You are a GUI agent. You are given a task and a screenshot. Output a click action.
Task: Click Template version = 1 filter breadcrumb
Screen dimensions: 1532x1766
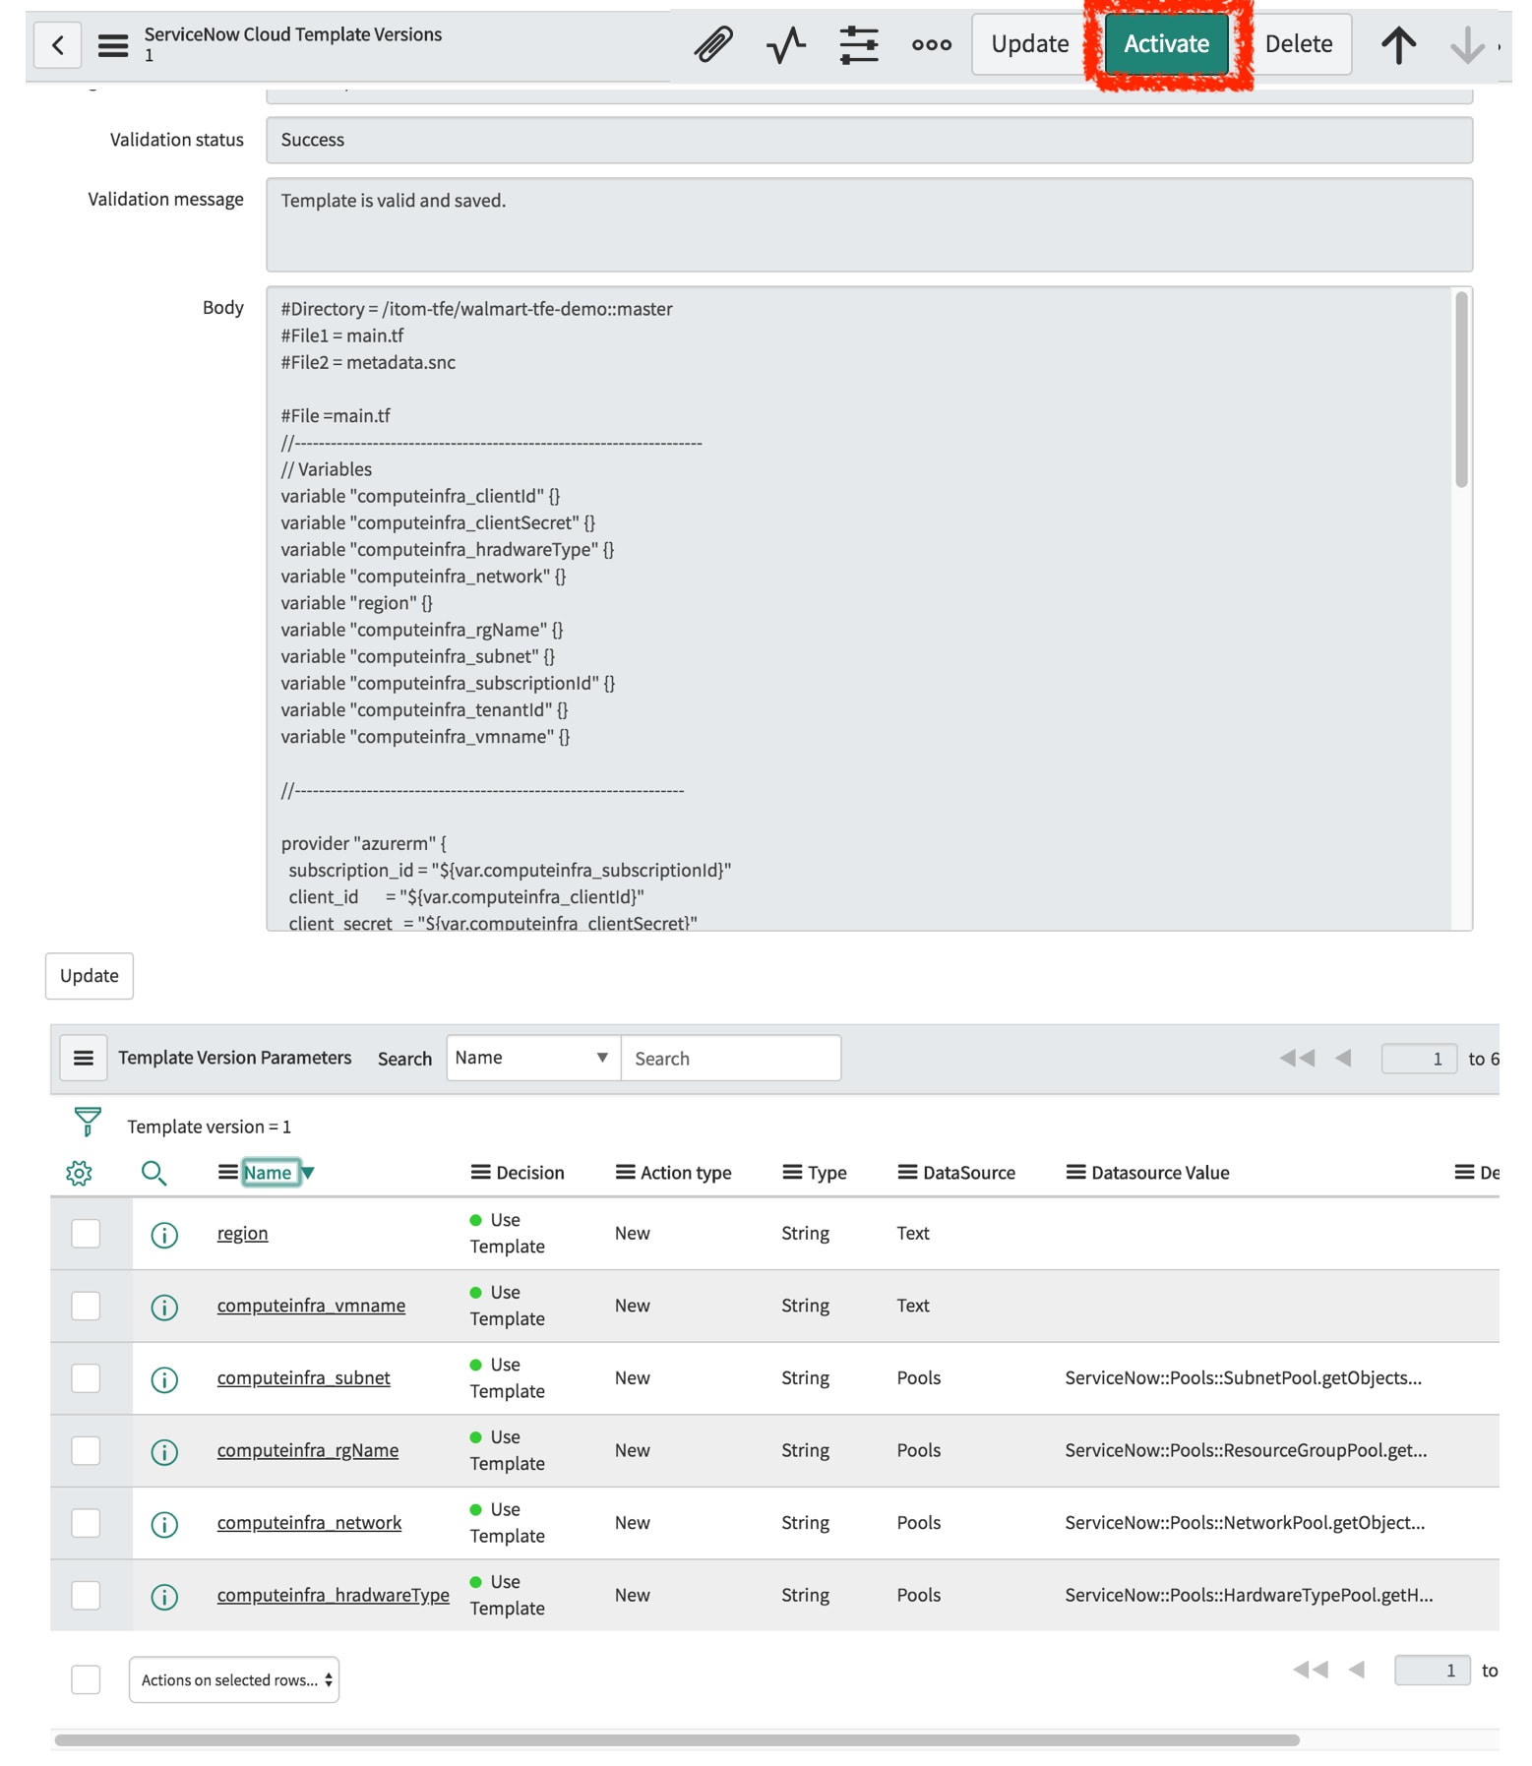tap(209, 1127)
